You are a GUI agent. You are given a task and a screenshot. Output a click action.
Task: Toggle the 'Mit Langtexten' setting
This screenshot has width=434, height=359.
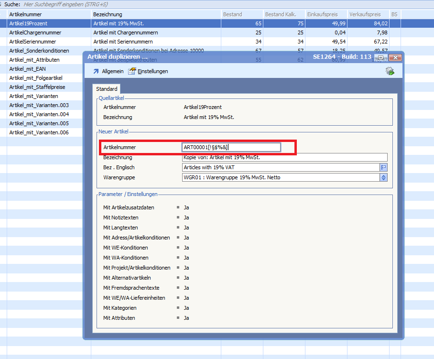click(x=186, y=228)
